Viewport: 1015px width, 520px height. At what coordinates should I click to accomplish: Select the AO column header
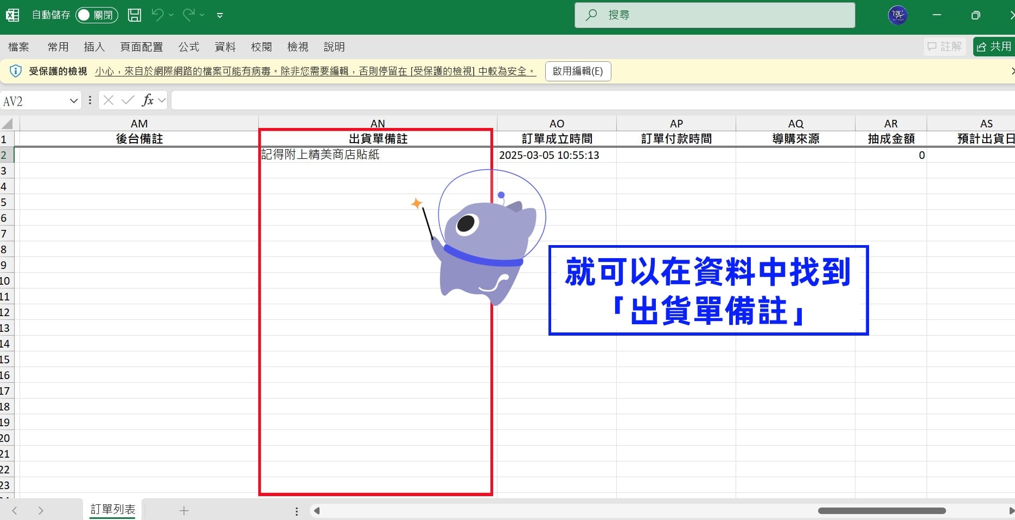click(x=557, y=124)
